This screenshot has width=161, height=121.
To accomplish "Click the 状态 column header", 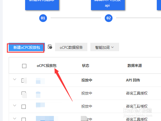I will [x=86, y=66].
